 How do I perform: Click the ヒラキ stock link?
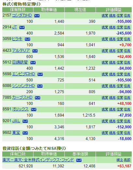pyautogui.click(x=17, y=39)
